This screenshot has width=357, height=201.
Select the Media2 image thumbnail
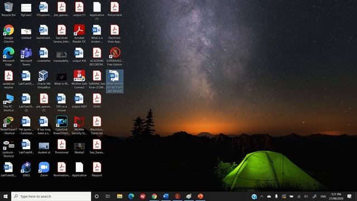[x=79, y=147]
